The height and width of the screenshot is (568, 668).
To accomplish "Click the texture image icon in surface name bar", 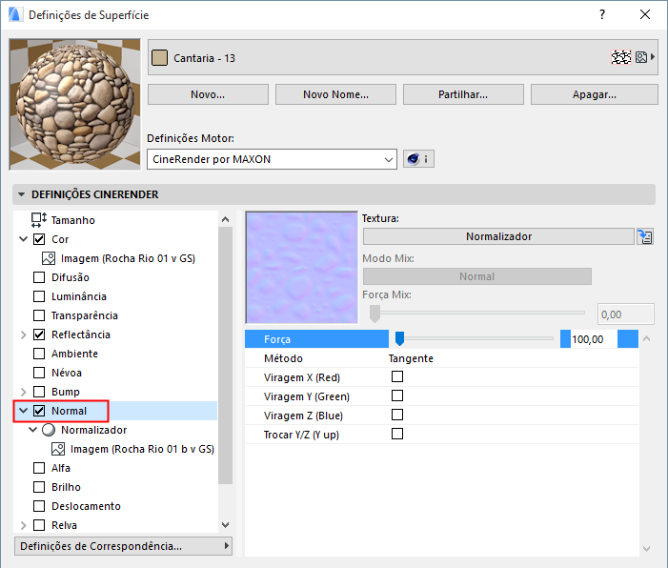I will tap(641, 57).
